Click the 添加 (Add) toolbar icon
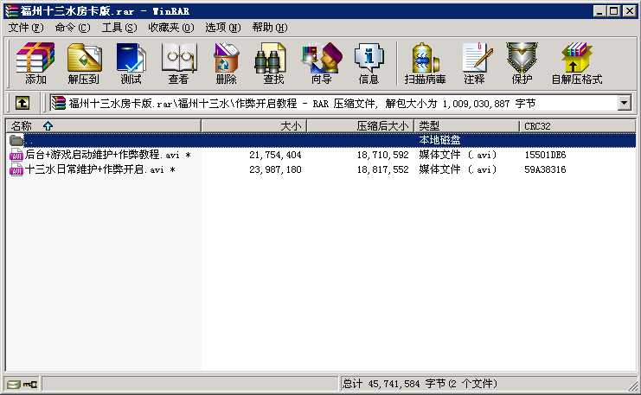641x395 pixels. pos(35,63)
